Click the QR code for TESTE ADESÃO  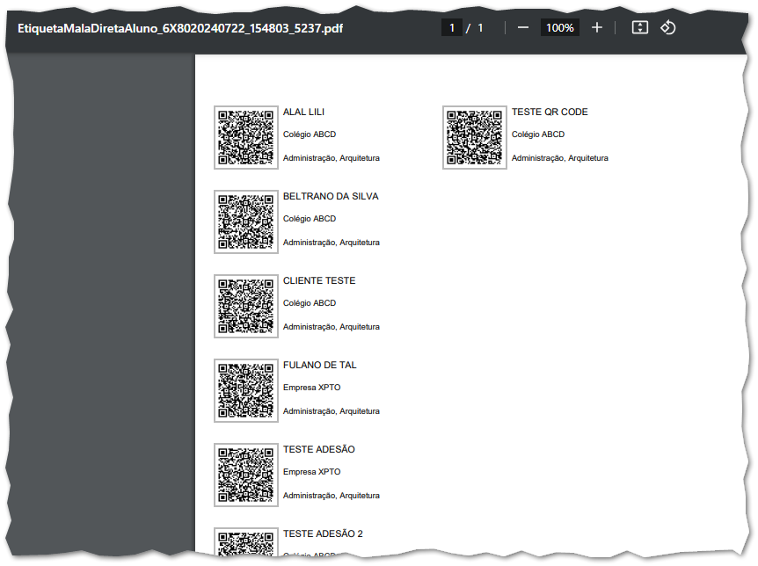(x=246, y=475)
